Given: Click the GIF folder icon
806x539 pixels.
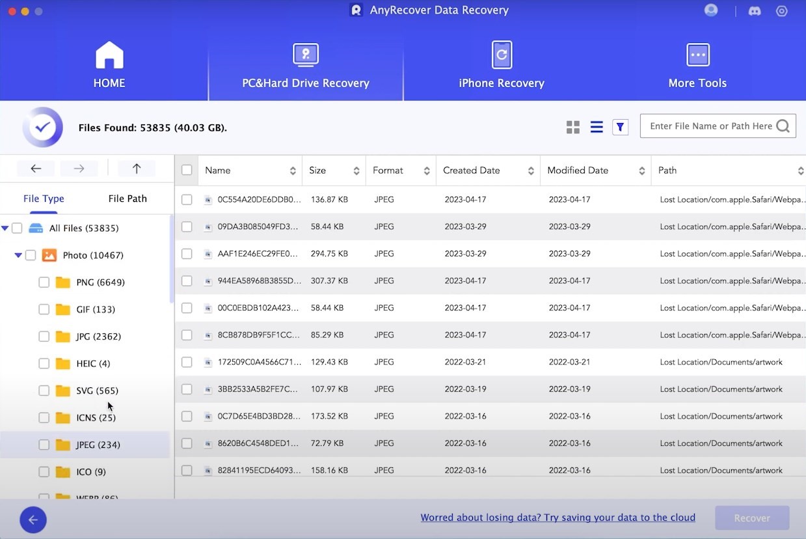Looking at the screenshot, I should tap(63, 309).
